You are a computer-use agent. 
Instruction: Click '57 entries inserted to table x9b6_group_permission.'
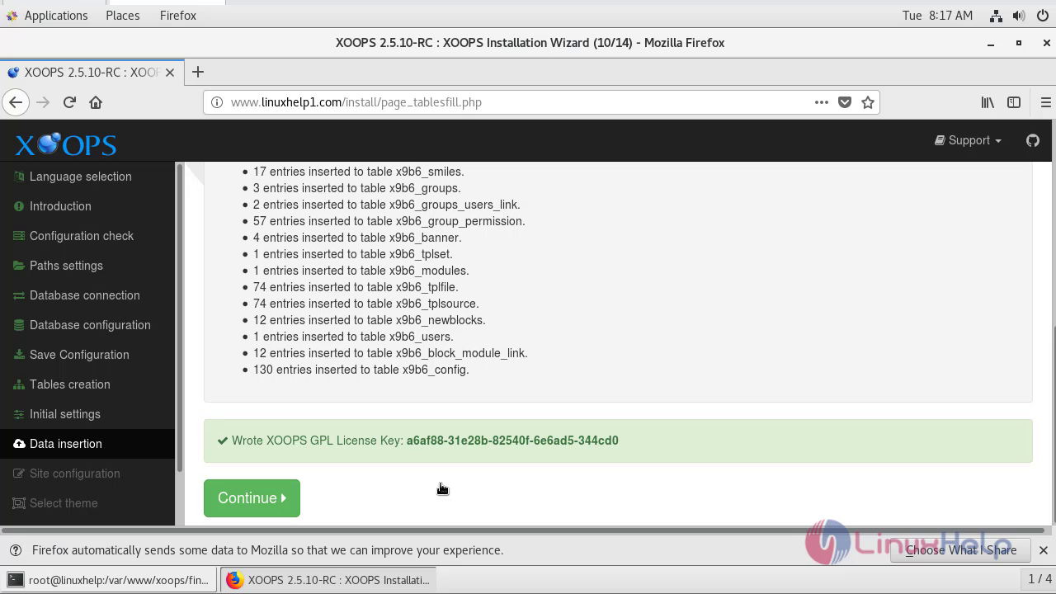(389, 221)
